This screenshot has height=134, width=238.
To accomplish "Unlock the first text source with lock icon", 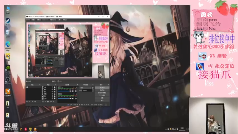I will coord(55,87).
